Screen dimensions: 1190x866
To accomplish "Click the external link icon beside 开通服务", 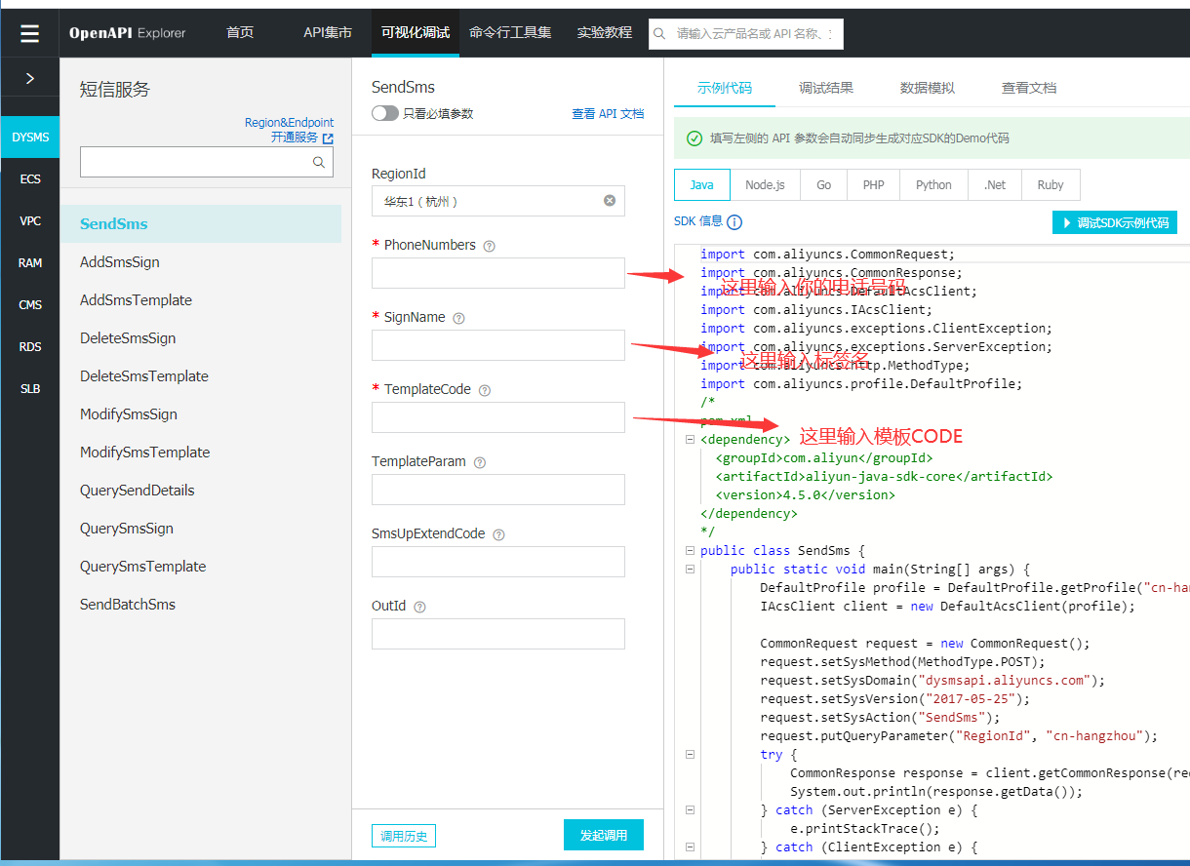I will click(x=328, y=138).
